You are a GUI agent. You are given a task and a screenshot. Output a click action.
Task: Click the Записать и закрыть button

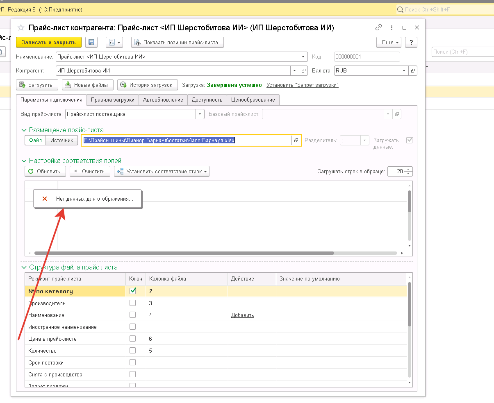point(49,42)
